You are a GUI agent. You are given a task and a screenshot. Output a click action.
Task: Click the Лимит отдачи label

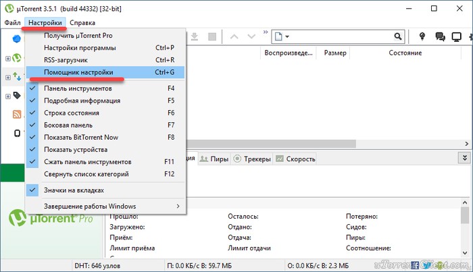(x=249, y=248)
